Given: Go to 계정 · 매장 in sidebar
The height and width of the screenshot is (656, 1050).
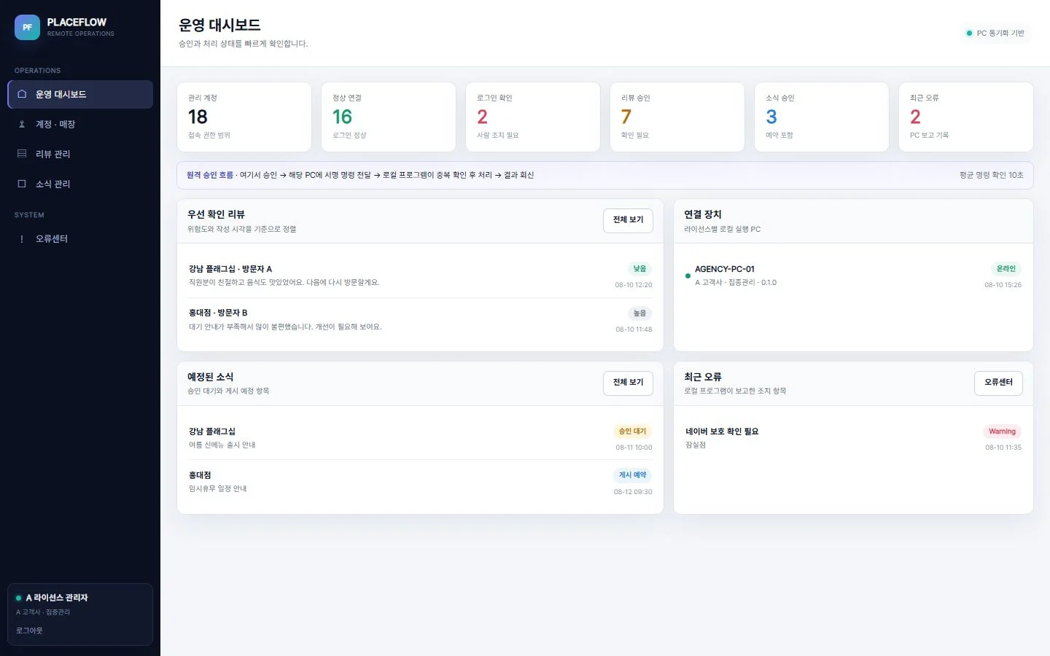Looking at the screenshot, I should coord(80,124).
